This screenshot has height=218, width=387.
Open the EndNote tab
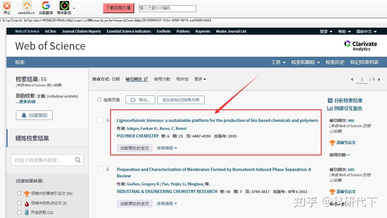coord(164,31)
